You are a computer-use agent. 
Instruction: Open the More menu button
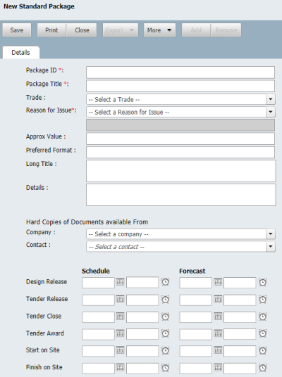coord(159,30)
